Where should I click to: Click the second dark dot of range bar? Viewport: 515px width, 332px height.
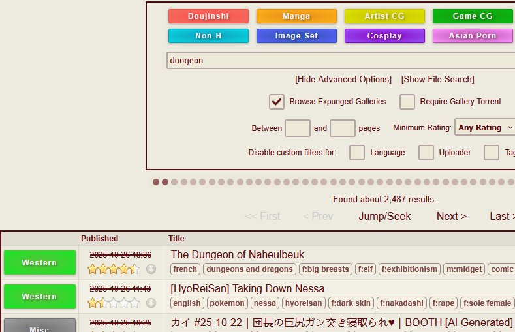(x=165, y=182)
